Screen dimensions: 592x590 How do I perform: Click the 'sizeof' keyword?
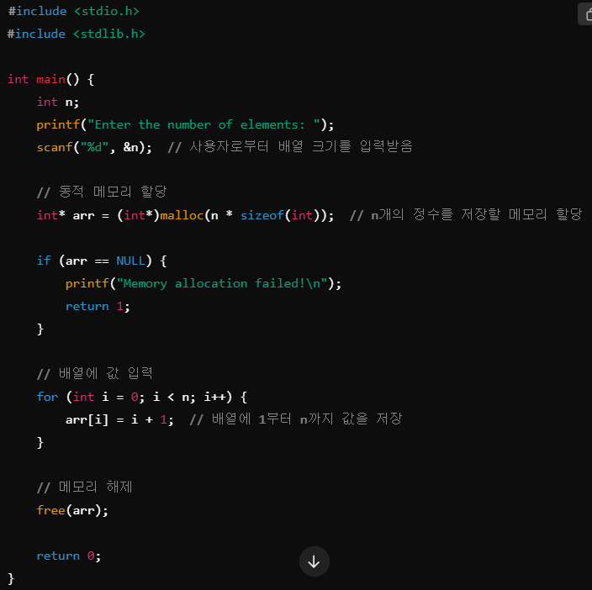(262, 215)
